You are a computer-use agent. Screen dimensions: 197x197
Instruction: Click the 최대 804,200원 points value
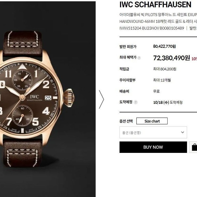coord(165,69)
